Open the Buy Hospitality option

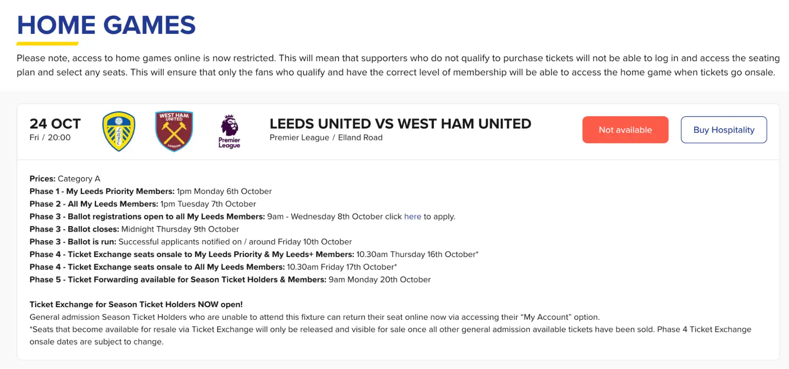[723, 130]
